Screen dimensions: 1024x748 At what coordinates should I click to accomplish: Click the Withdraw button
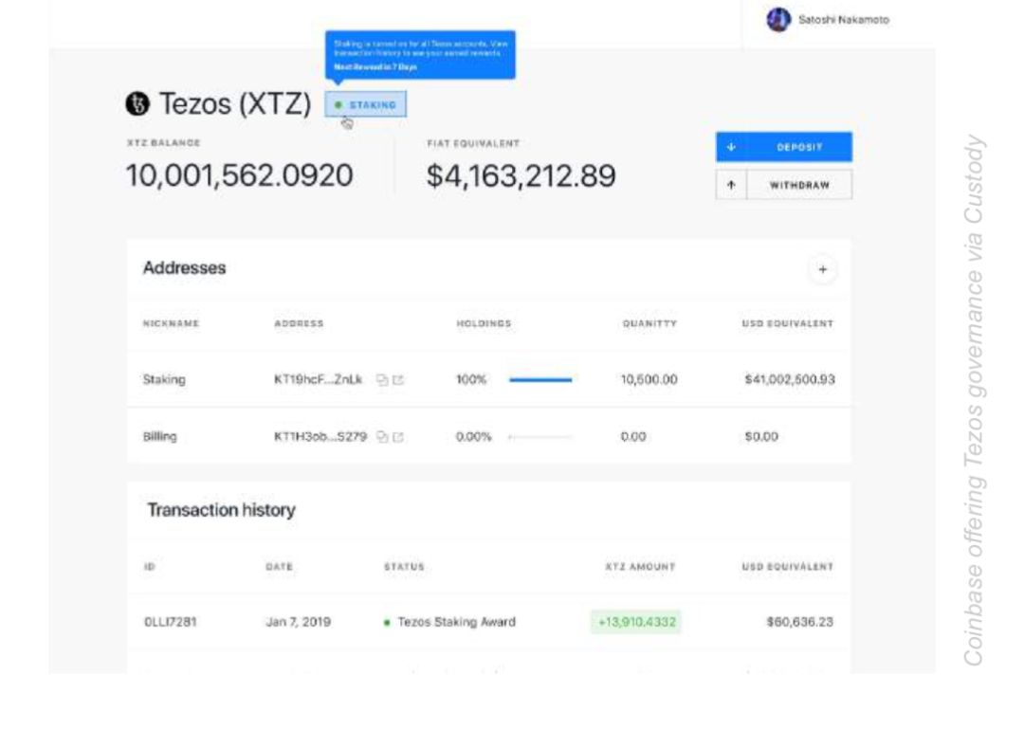(784, 185)
